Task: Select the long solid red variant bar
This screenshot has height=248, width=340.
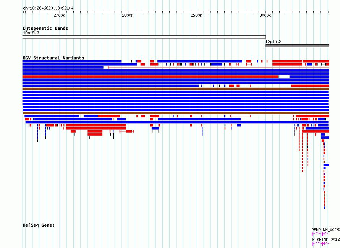Action: (150, 77)
